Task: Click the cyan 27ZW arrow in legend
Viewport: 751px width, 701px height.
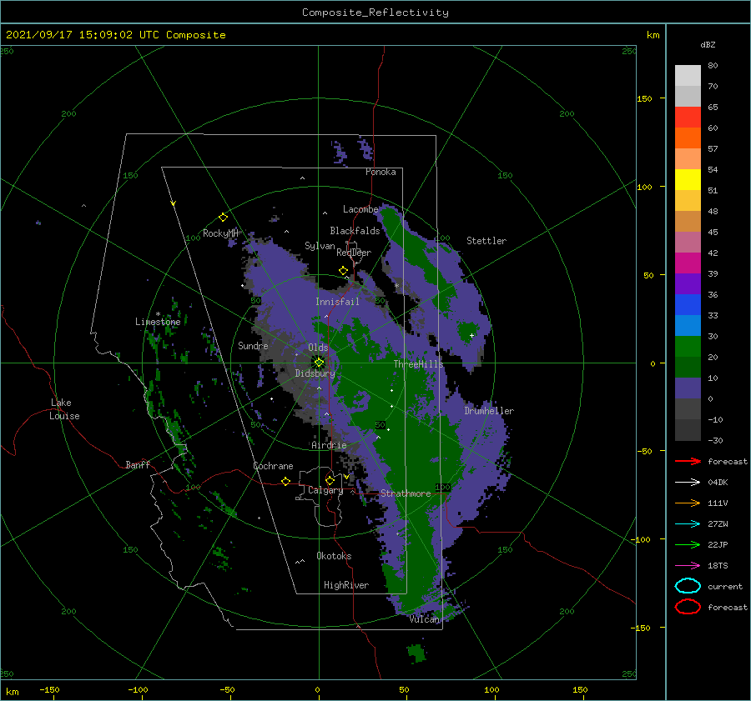Action: click(x=688, y=524)
